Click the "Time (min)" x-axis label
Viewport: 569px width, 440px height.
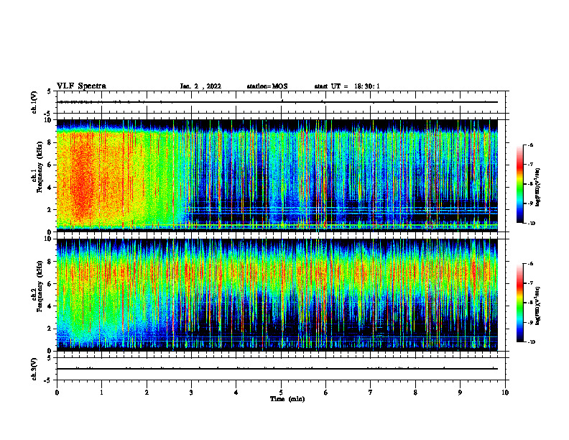point(287,399)
